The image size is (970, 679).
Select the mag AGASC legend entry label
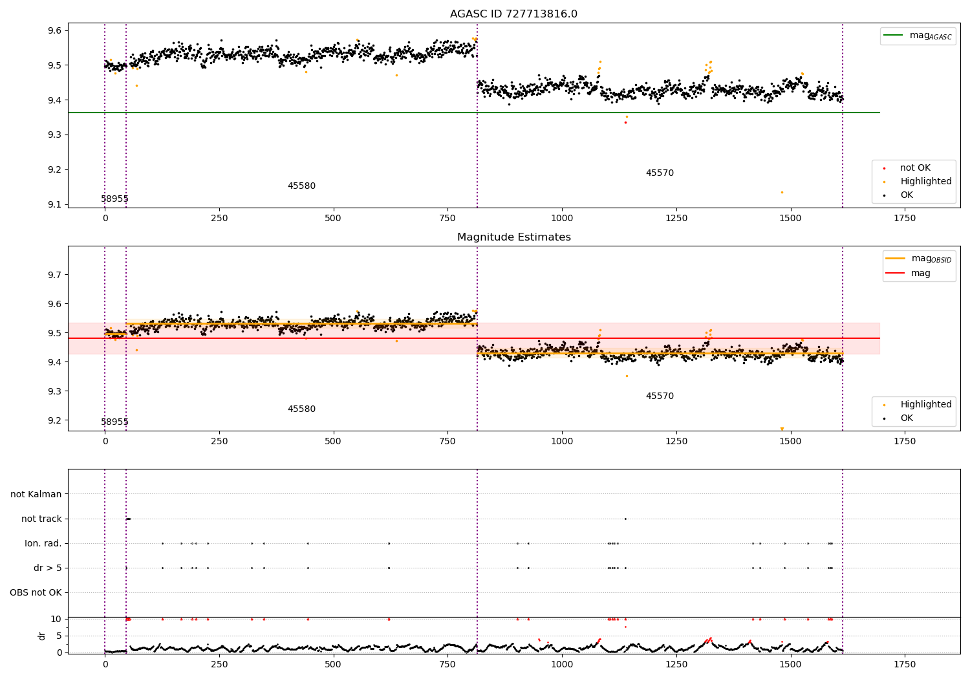pyautogui.click(x=931, y=36)
